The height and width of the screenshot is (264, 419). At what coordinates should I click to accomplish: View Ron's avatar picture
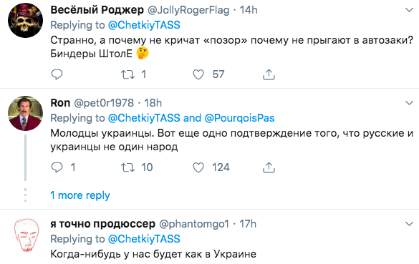tap(25, 113)
